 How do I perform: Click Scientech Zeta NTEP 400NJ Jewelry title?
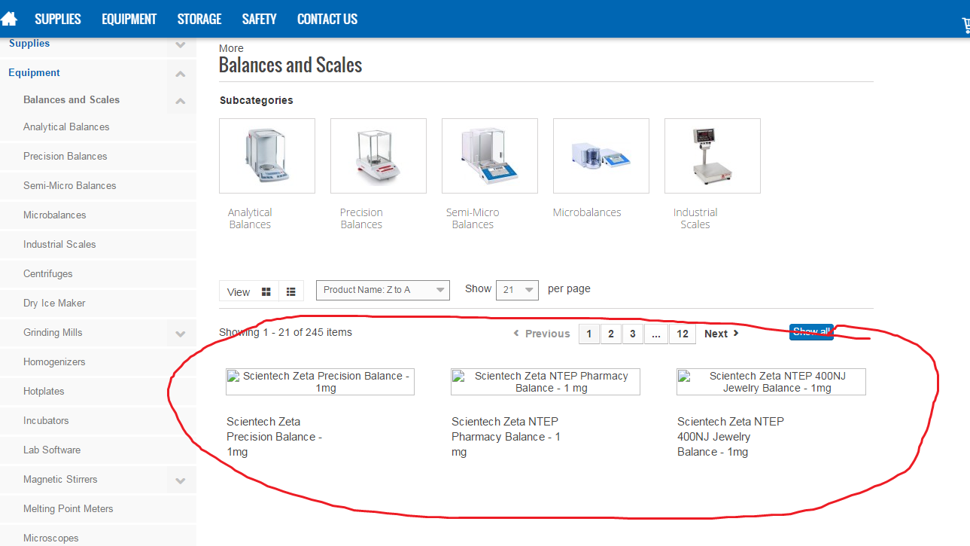(x=731, y=437)
